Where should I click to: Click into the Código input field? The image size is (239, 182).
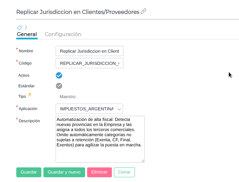tap(89, 63)
